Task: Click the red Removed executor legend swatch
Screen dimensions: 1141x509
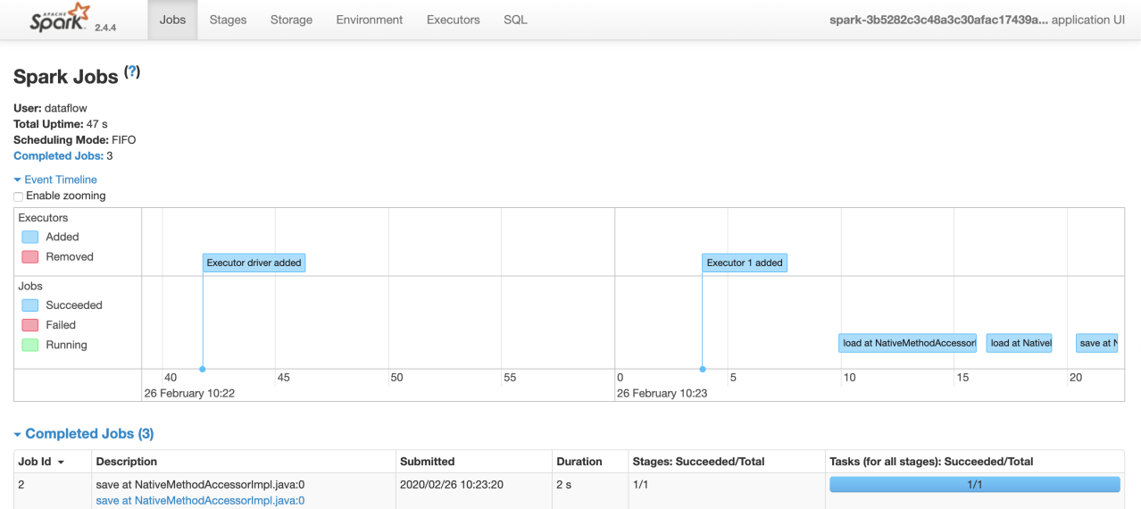Action: [x=30, y=256]
